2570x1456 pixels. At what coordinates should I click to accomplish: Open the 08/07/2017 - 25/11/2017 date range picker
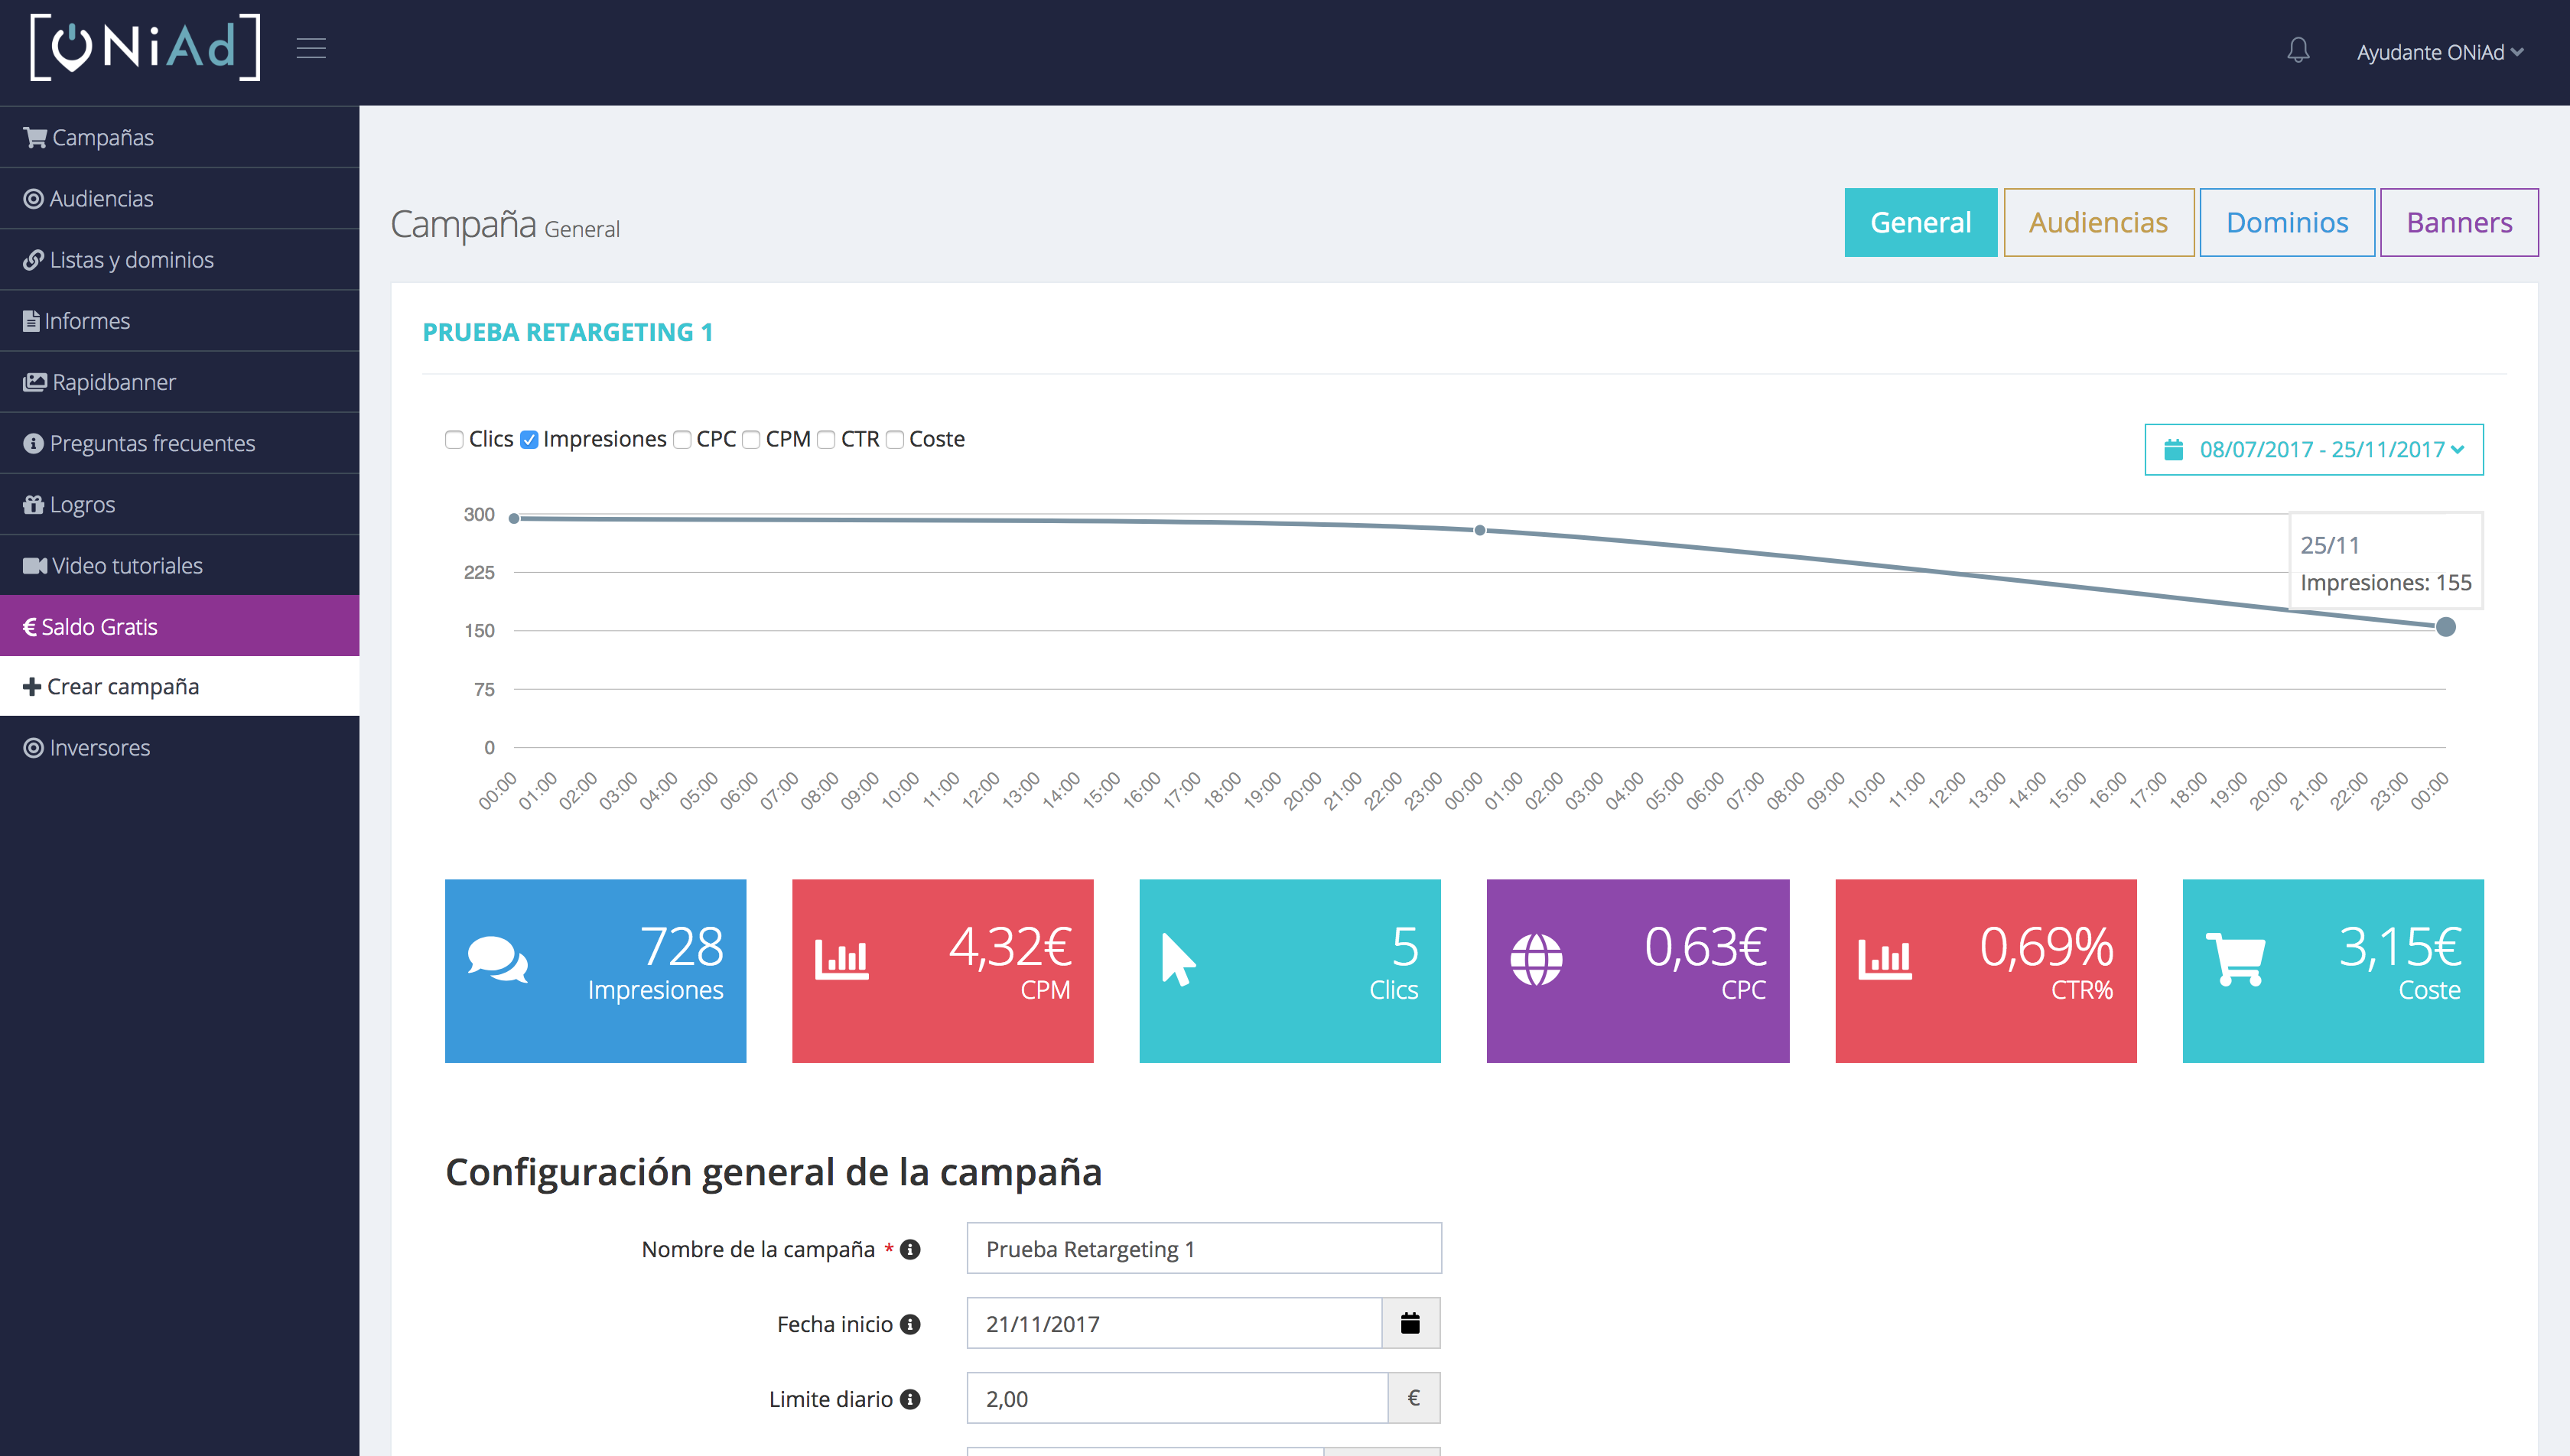(x=2313, y=449)
